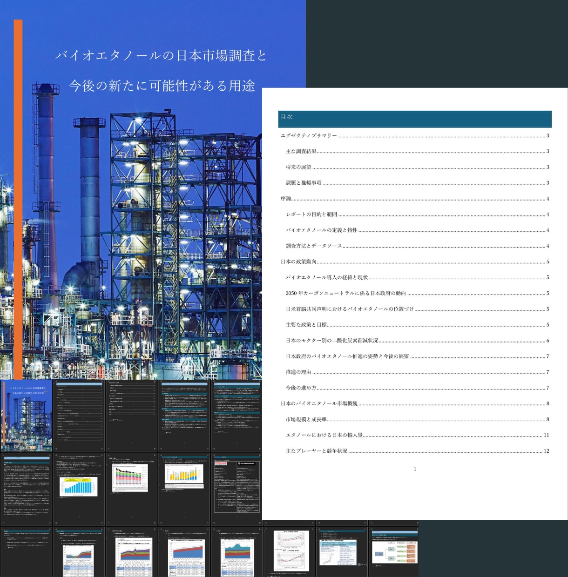This screenshot has width=568, height=577.
Task: Click the cover subtitle 今後の新たに可能性がある用途
Action: tap(162, 86)
